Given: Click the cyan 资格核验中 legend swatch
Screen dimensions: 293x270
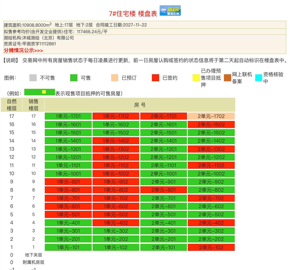Looking at the screenshot, I should coord(259,78).
